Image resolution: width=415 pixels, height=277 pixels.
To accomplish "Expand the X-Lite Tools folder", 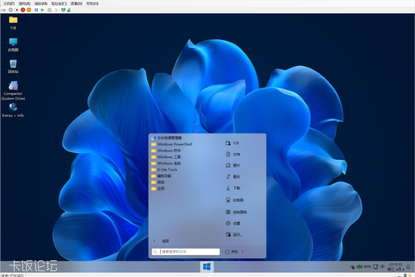I will [x=167, y=170].
